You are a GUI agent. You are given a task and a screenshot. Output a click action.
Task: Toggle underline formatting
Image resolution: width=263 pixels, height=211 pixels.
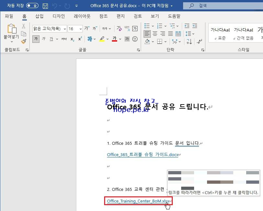51,39
